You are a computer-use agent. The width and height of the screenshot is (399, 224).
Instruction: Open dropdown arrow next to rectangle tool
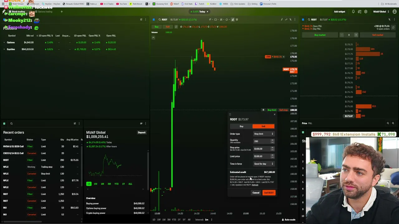pos(218,20)
